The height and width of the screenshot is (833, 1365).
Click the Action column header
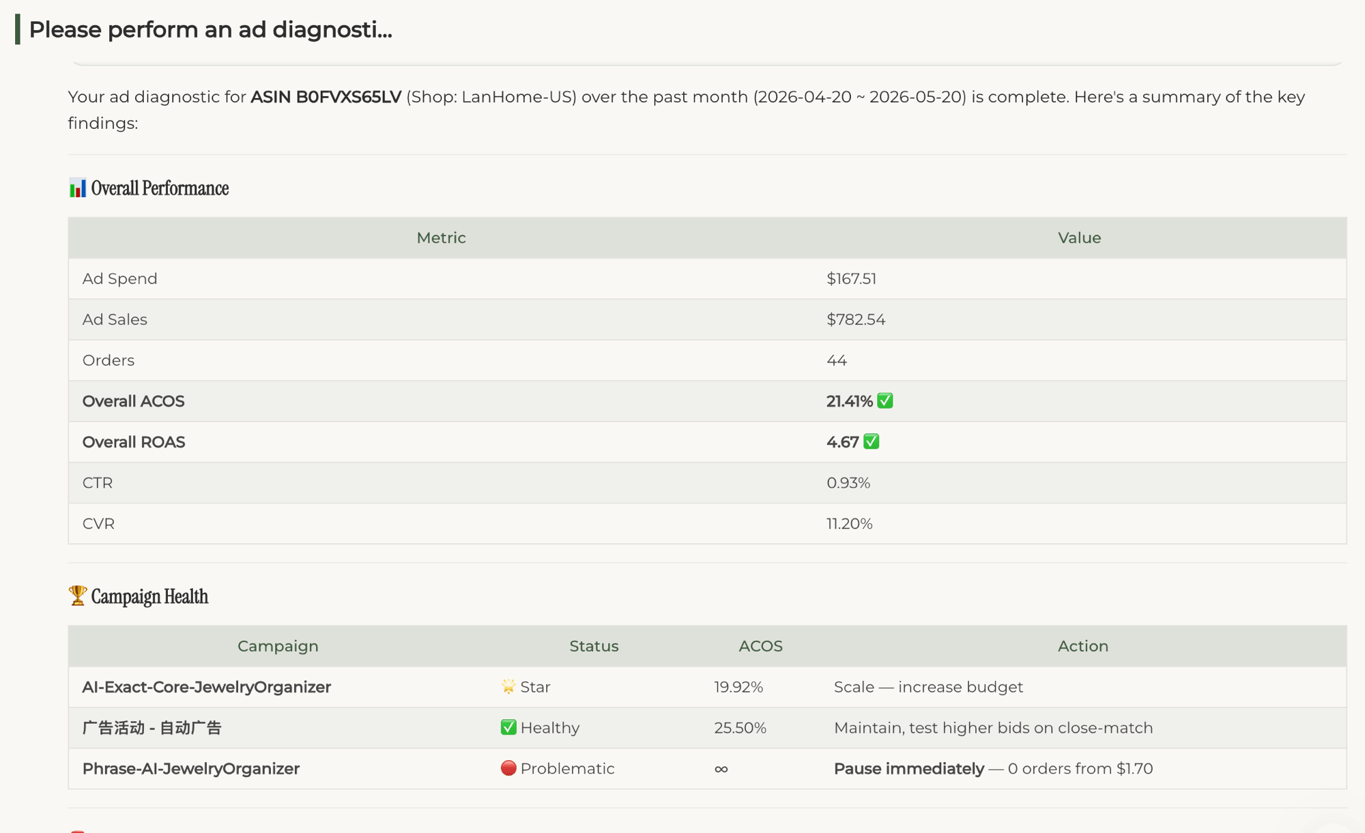click(1083, 646)
